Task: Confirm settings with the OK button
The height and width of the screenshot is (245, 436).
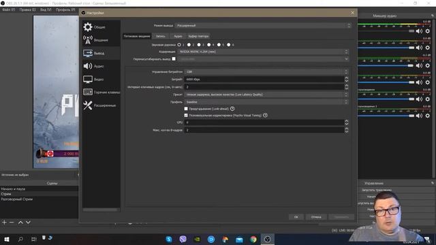Action: tap(296, 216)
